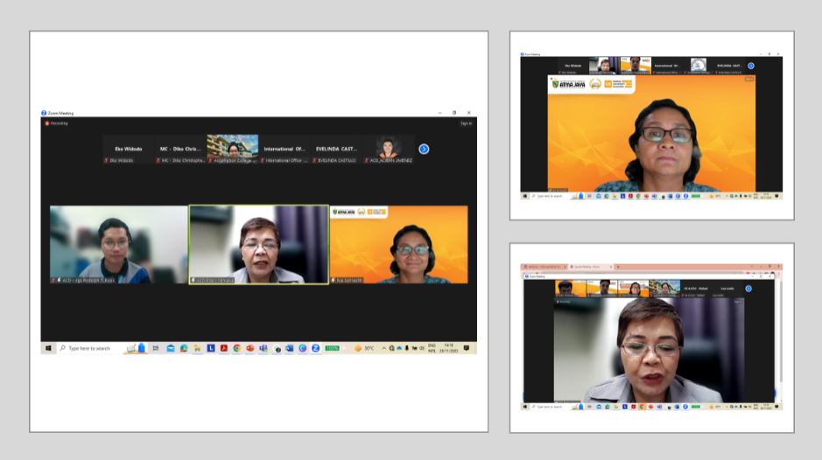Image resolution: width=822 pixels, height=460 pixels.
Task: Select the EVELINDA CASTILLO participant tile
Action: (336, 150)
